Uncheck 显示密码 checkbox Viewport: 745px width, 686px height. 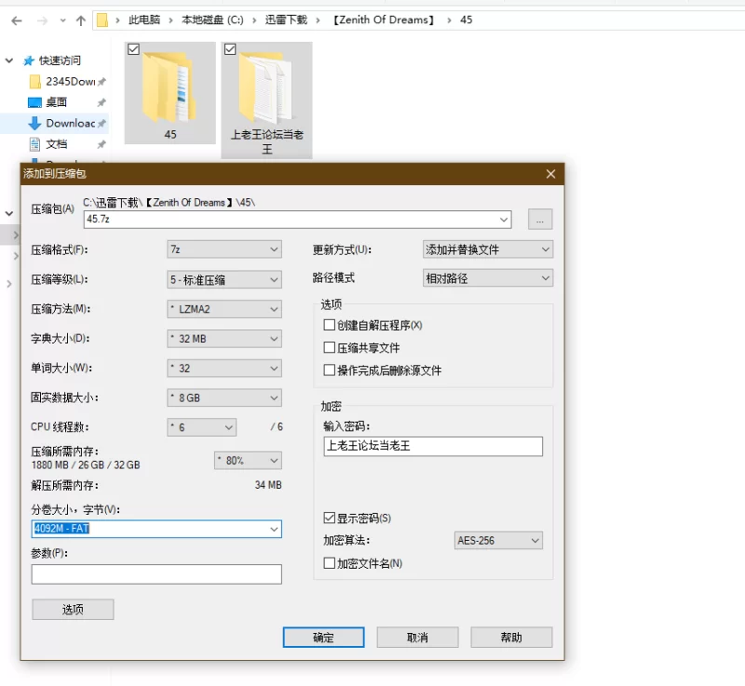(x=329, y=518)
